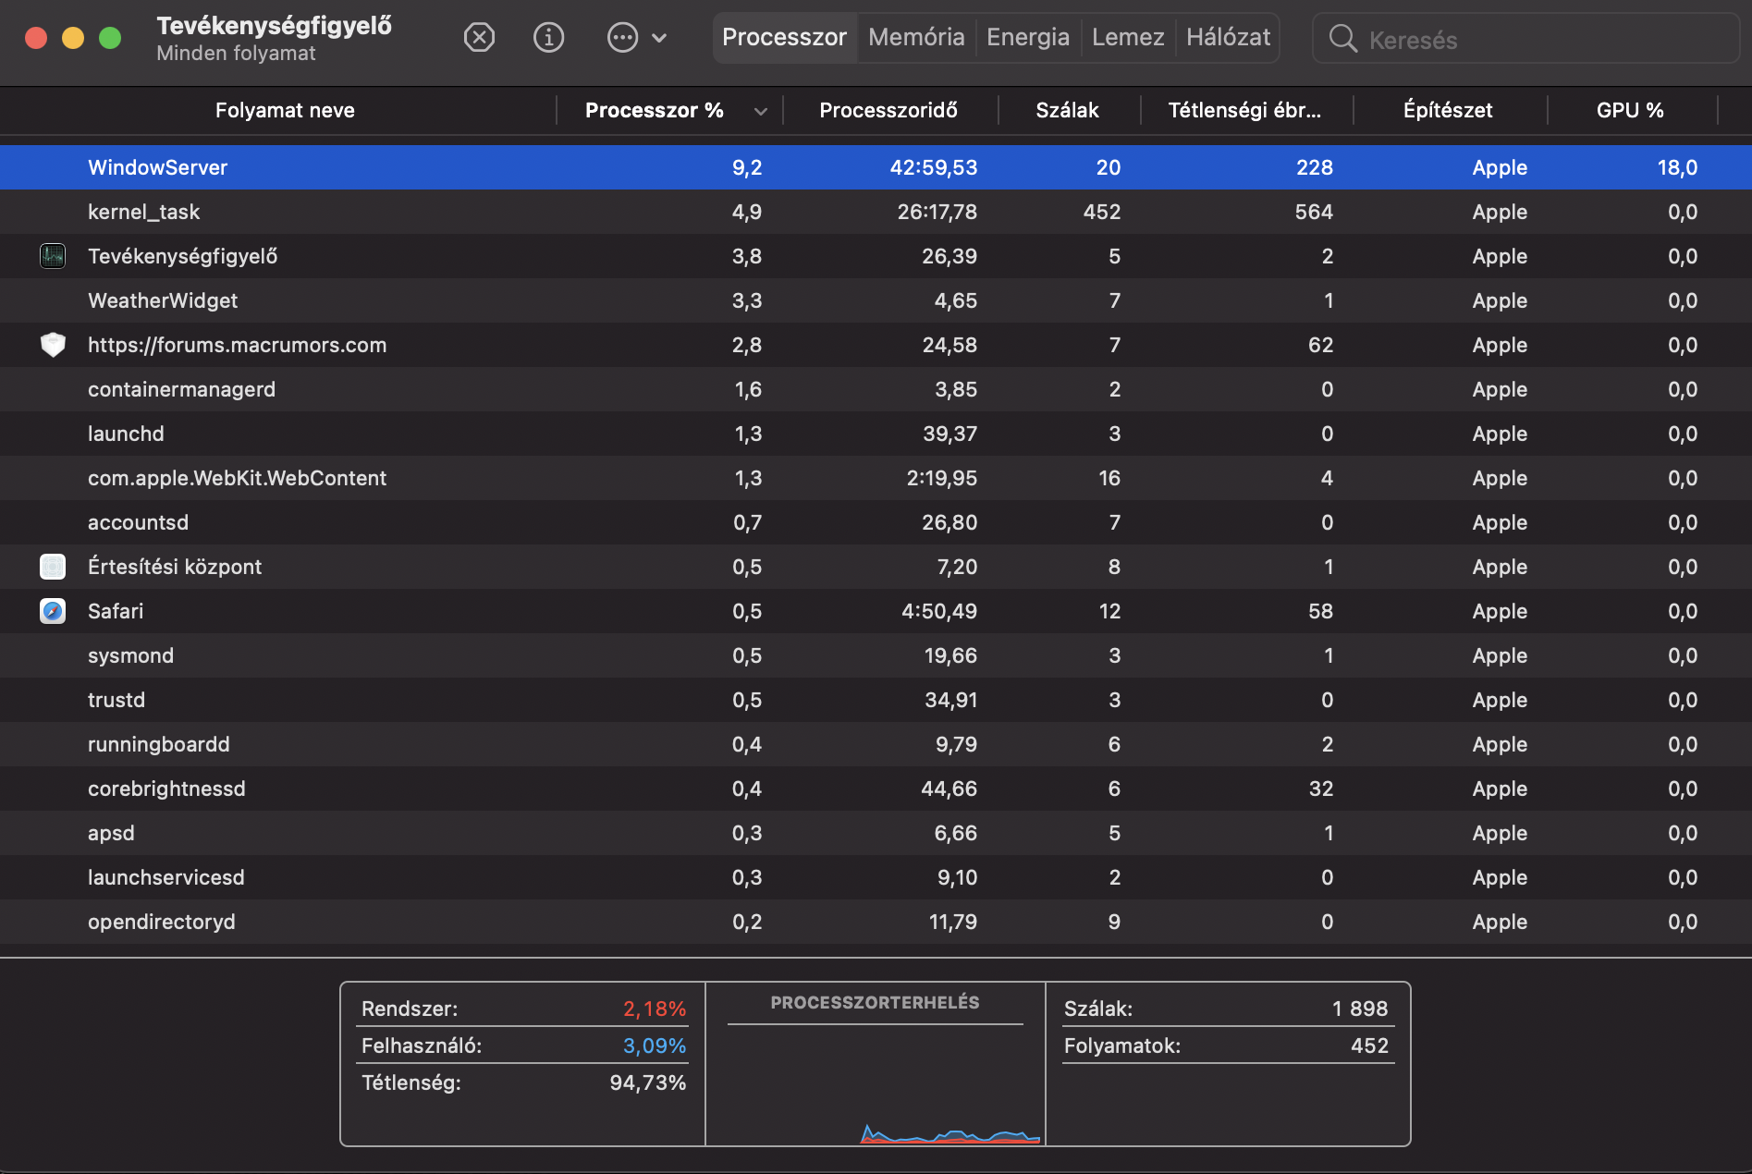Open the process info (i) icon
This screenshot has height=1174, width=1752.
point(548,37)
